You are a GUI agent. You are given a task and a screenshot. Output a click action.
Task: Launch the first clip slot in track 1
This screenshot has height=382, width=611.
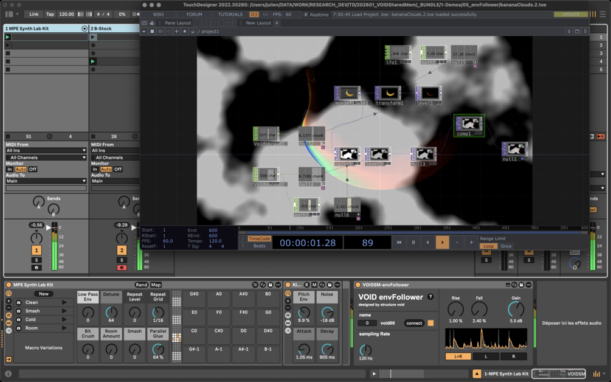(x=7, y=37)
